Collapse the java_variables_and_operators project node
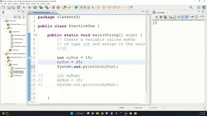The image size is (207, 116). click(3, 54)
